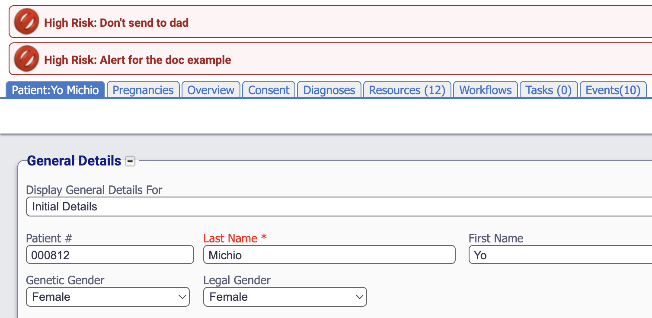Open the Overview tab

211,90
